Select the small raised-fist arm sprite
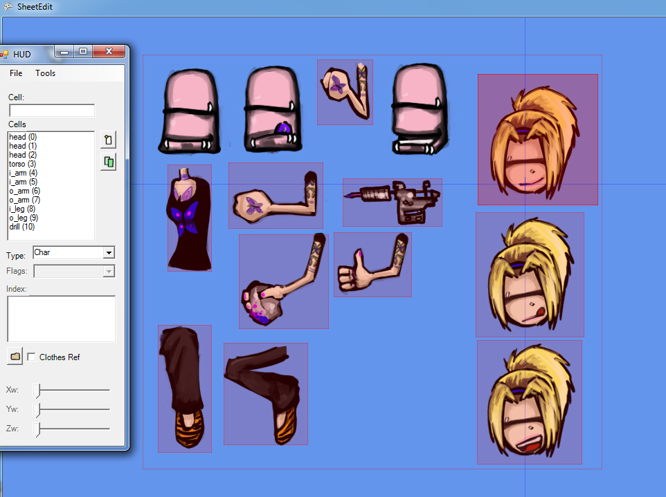The height and width of the screenshot is (497, 666). 345,92
